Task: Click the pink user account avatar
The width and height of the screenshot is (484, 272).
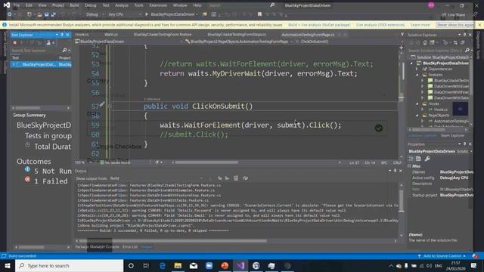Action: [431, 5]
